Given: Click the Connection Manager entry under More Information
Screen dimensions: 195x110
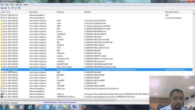Looking at the screenshot, I should point(173,18).
